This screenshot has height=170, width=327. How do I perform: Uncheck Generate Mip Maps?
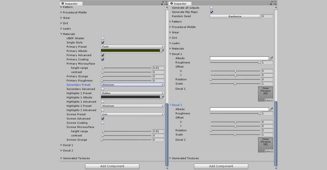tap(211, 12)
